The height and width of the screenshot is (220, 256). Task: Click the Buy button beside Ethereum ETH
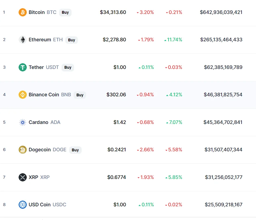(72, 40)
